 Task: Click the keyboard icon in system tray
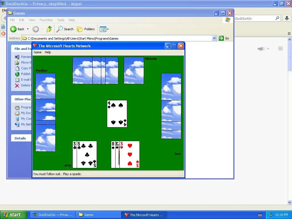click(260, 215)
